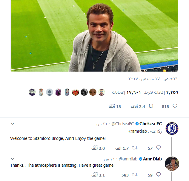Like the main tweet with the heart
Viewport: 189px width, 181px height.
(112, 106)
